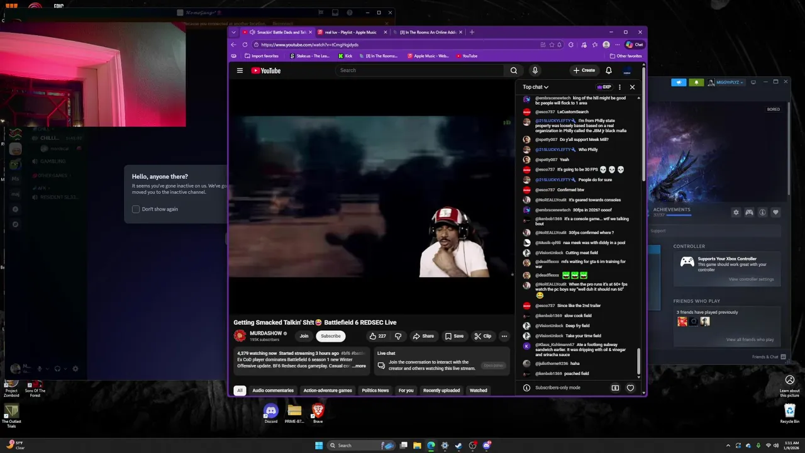The height and width of the screenshot is (453, 805).
Task: Like the video with thumbs-up 227
Action: (x=377, y=336)
